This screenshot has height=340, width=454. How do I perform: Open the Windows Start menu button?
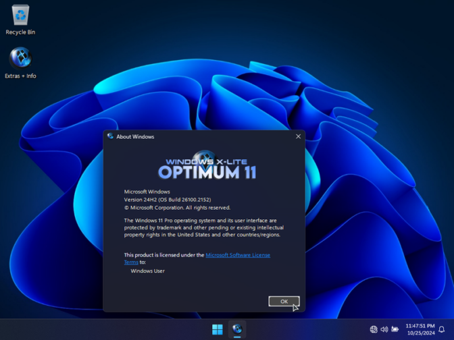coord(217,329)
